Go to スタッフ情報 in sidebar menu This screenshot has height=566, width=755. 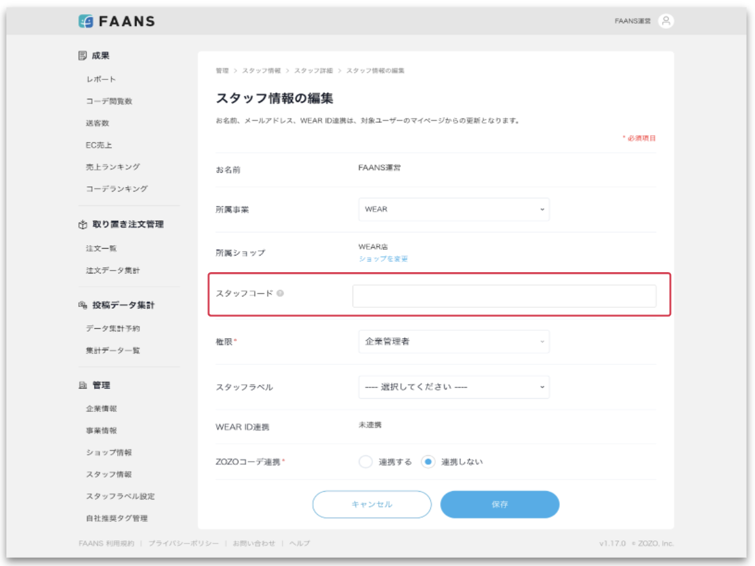109,474
